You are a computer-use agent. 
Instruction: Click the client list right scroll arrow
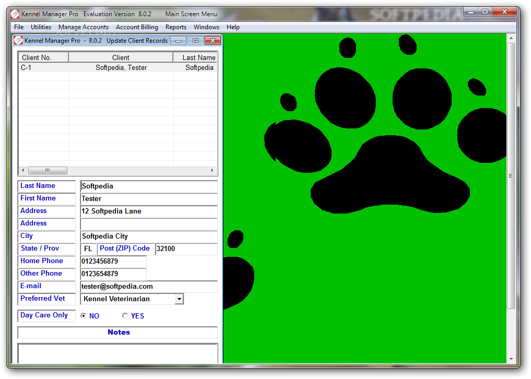[213, 170]
